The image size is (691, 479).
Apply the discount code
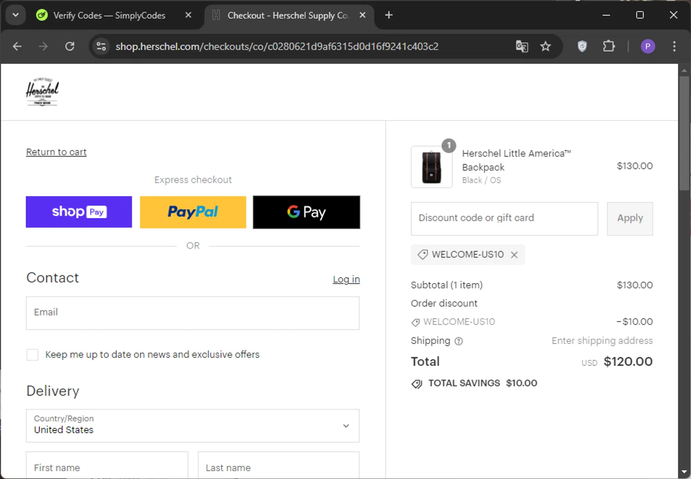[x=630, y=219]
